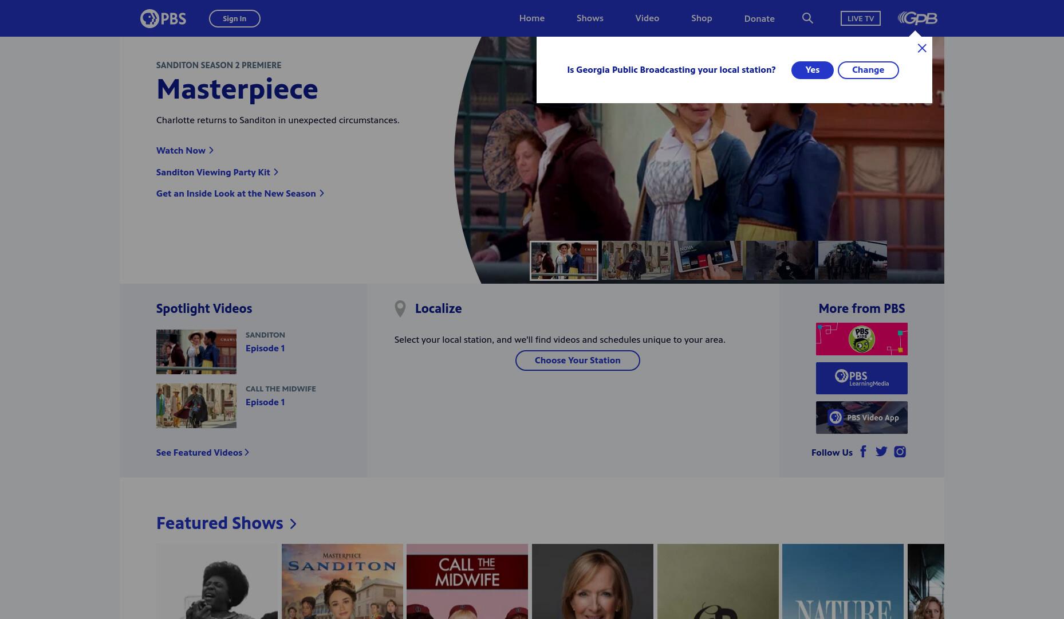Open the PBS Kids banner
Screen dimensions: 1064x619
tap(862, 339)
